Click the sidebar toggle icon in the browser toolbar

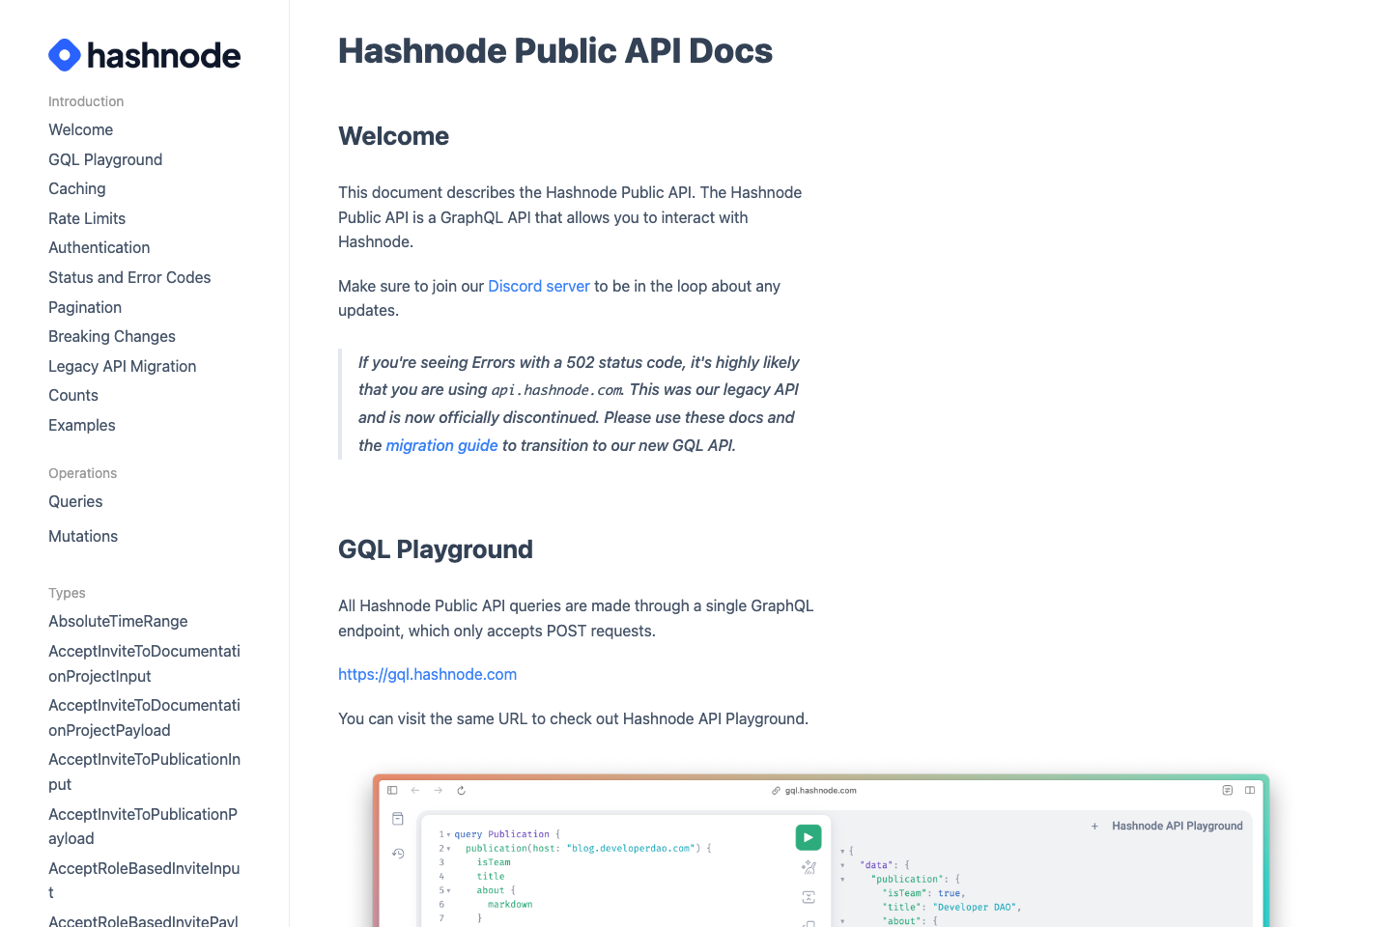(x=392, y=789)
